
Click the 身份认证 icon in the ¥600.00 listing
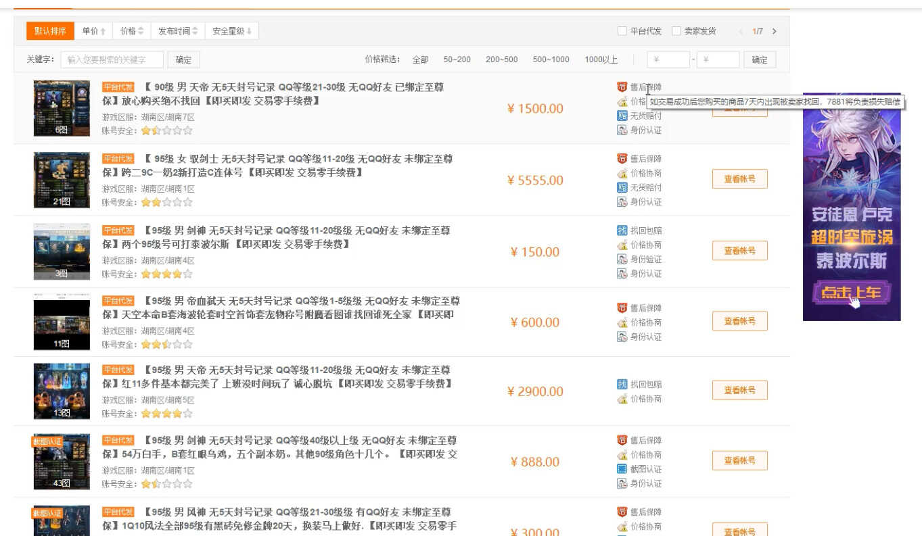622,337
